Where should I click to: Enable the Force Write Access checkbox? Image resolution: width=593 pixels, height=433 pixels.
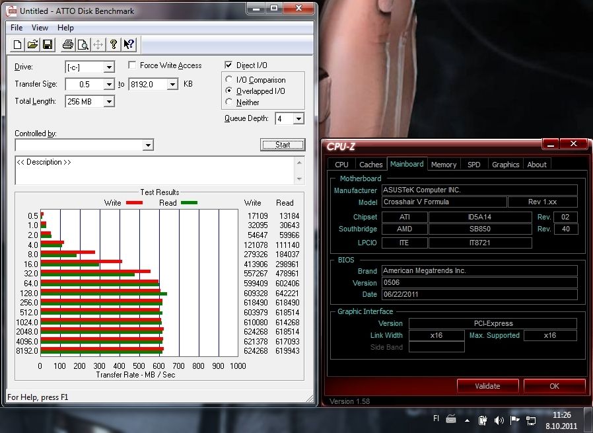pyautogui.click(x=132, y=65)
